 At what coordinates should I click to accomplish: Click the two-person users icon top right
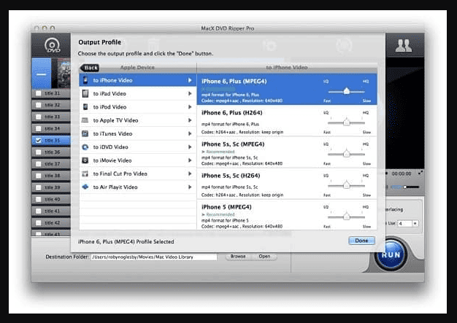(404, 46)
